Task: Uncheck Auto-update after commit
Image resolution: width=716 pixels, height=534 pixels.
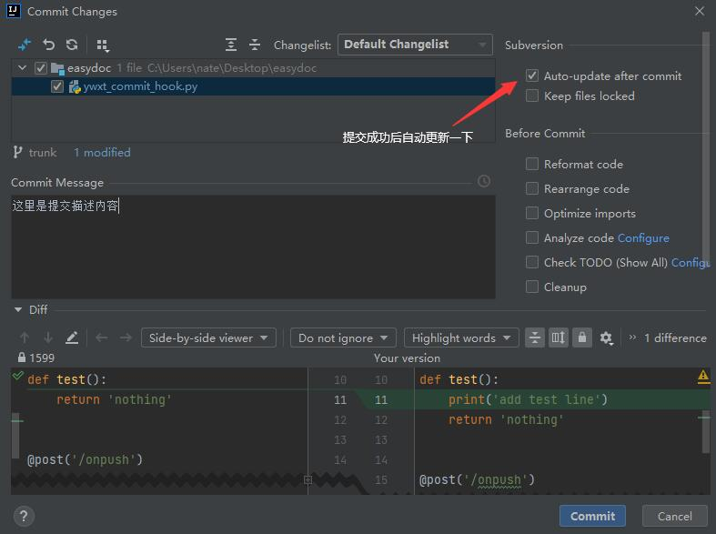Action: (x=532, y=76)
